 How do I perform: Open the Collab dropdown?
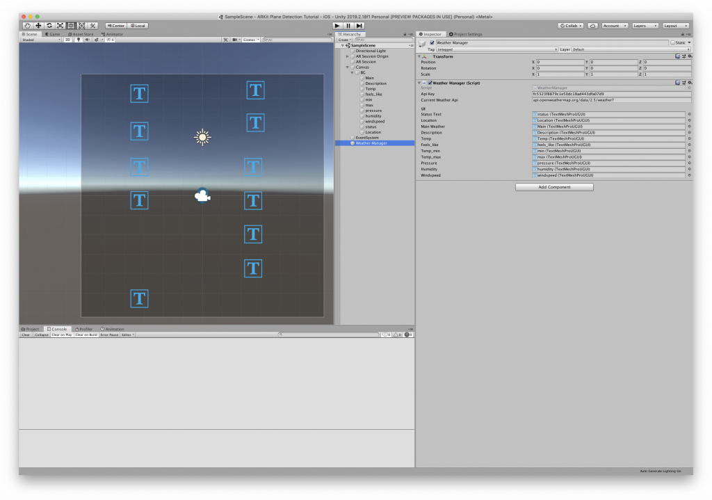[570, 26]
